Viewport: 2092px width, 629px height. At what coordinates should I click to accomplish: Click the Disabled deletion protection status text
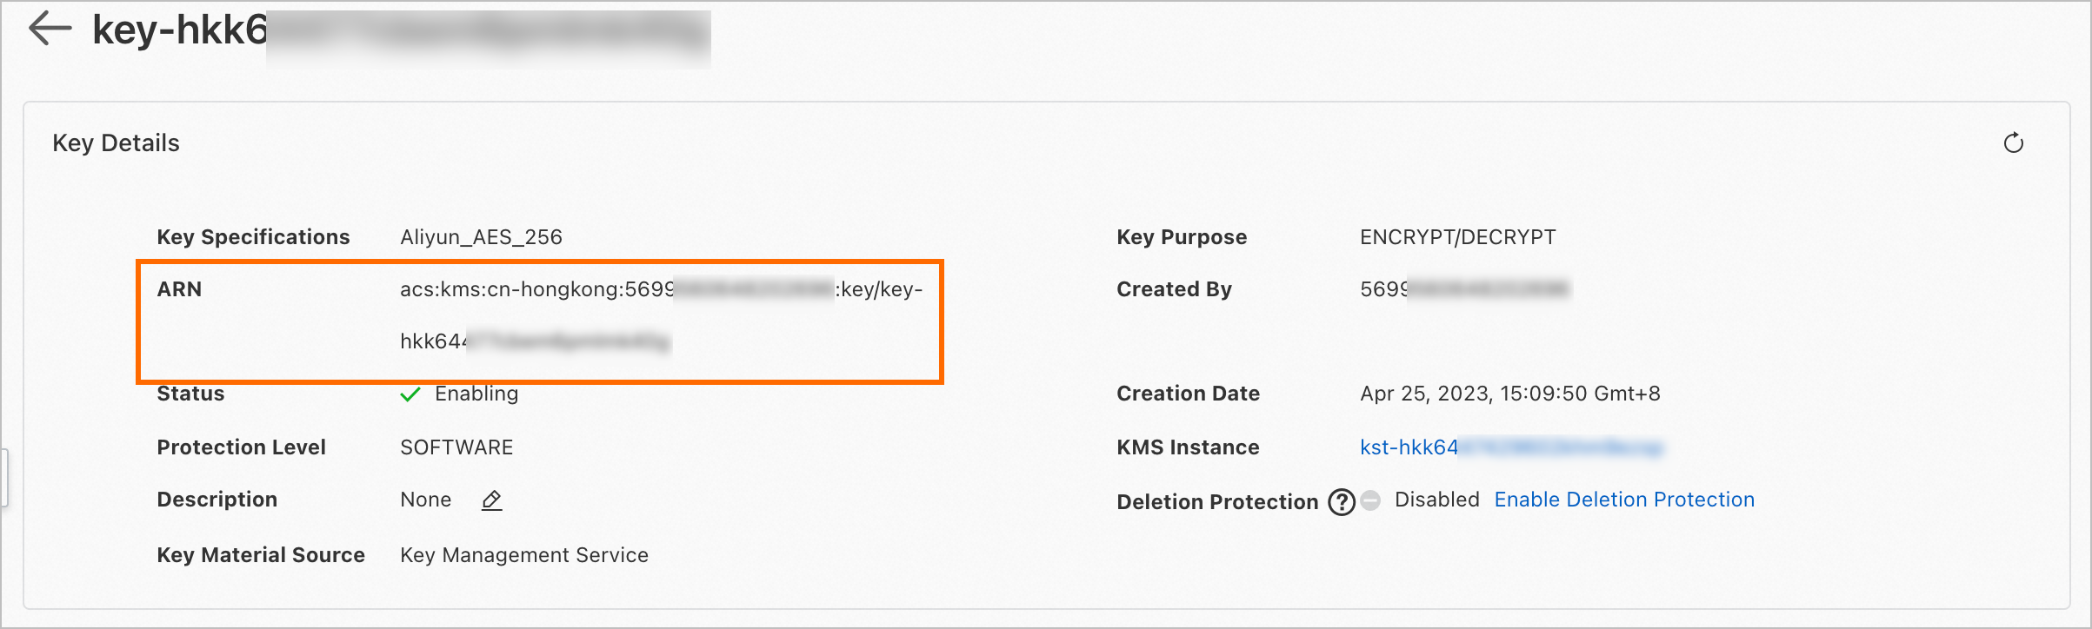(x=1436, y=500)
